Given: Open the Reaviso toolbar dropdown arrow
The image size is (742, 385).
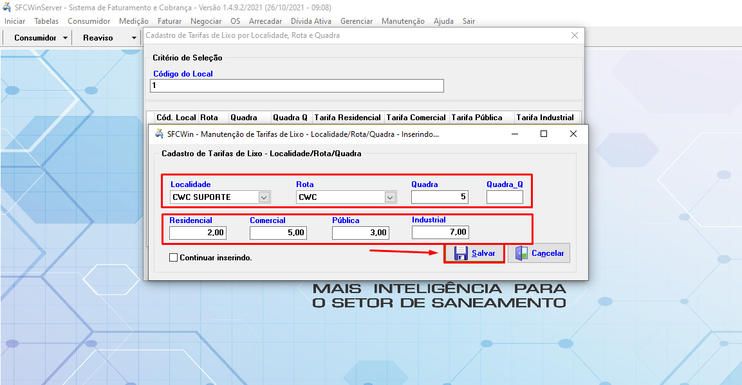Looking at the screenshot, I should [x=134, y=38].
